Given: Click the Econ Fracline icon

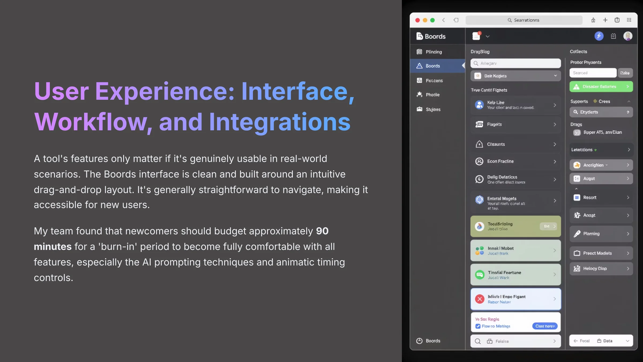Looking at the screenshot, I should click(479, 161).
